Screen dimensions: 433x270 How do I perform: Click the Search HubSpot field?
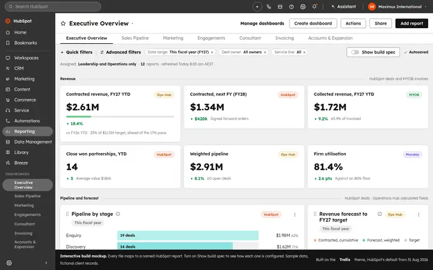click(x=53, y=7)
